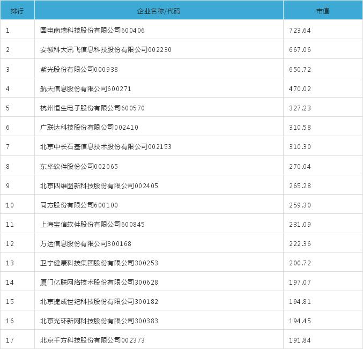363x349 pixels.
Task: Click rank number 11 in 宝信软件 row
Action: point(10,225)
